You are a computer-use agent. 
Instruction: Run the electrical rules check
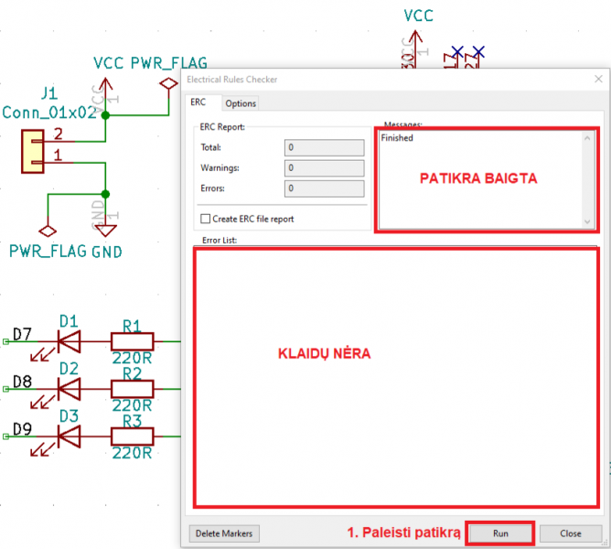(500, 533)
